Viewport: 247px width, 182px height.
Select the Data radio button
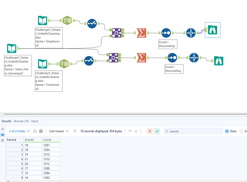pyautogui.click(x=227, y=131)
